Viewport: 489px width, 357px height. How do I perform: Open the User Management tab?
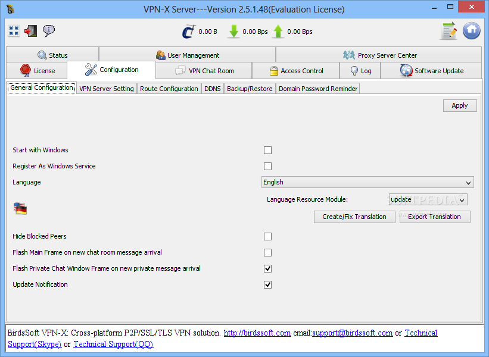click(188, 55)
